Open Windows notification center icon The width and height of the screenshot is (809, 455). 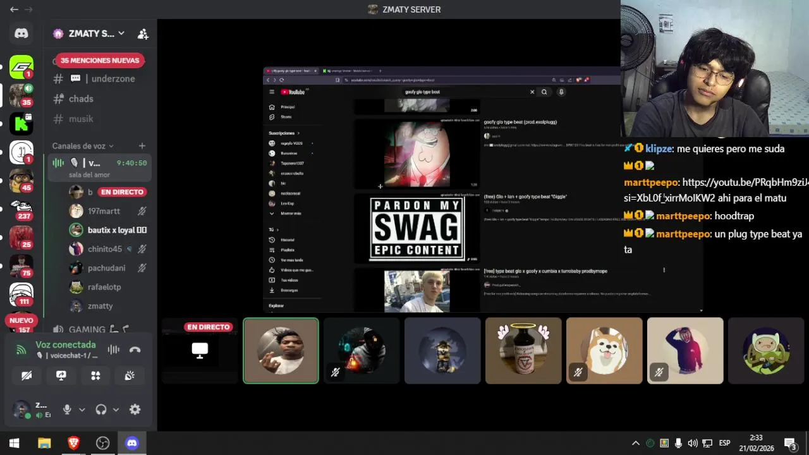790,443
